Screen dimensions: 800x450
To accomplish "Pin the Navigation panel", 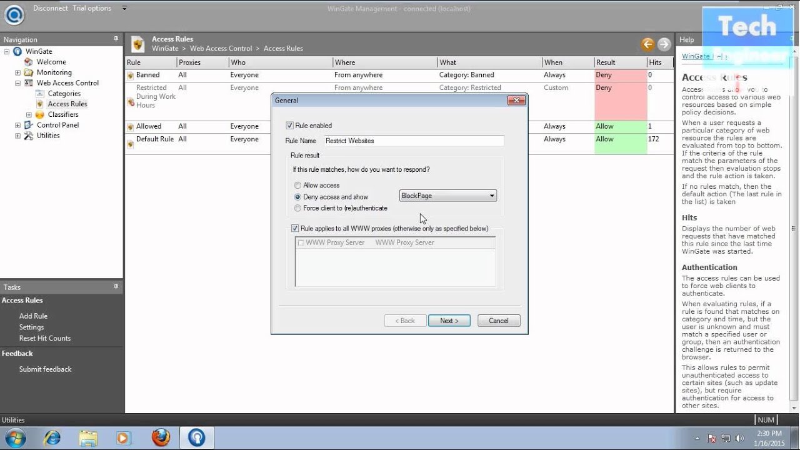I will click(x=116, y=39).
